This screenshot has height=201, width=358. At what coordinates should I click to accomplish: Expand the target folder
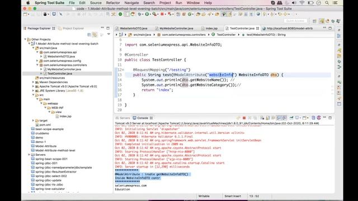[34, 121]
